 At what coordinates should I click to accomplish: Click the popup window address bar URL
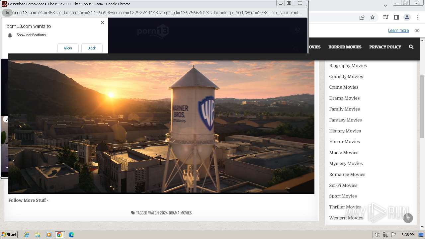click(x=157, y=13)
